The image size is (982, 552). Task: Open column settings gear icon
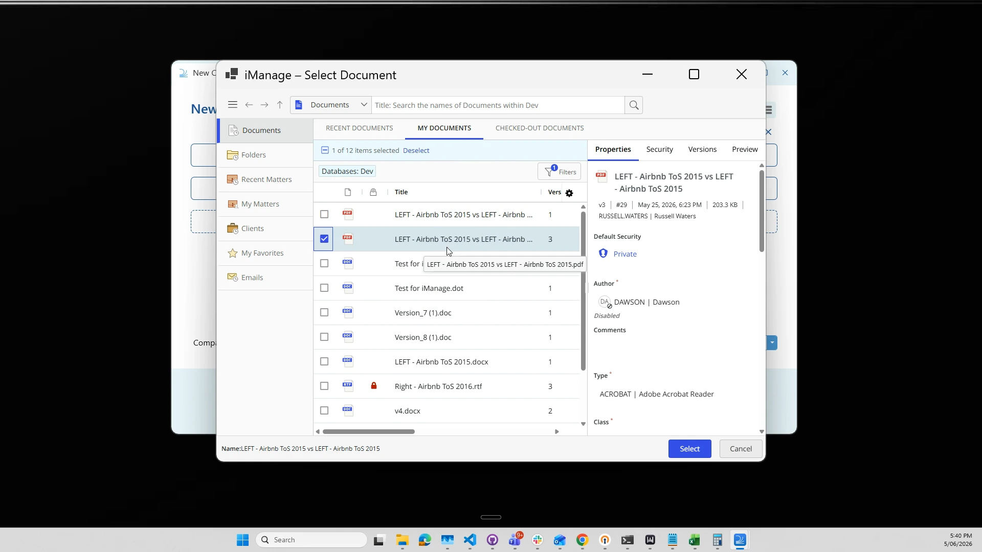click(569, 193)
